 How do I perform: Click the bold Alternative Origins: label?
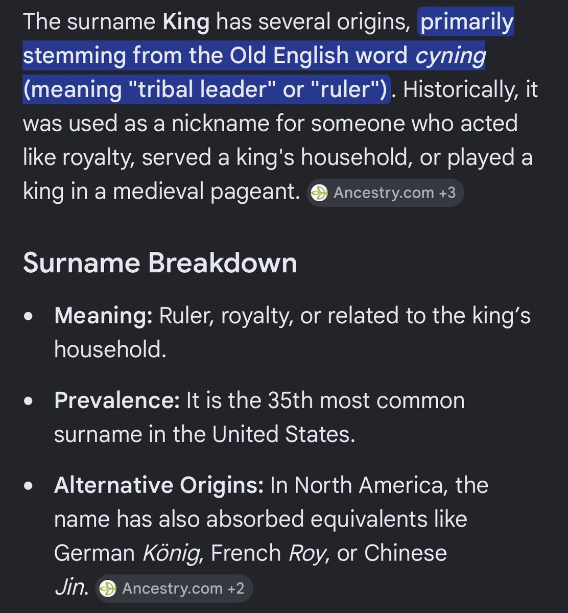coord(159,485)
